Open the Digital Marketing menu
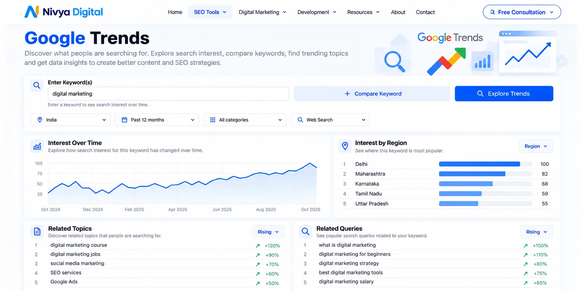The width and height of the screenshot is (583, 291). [262, 12]
